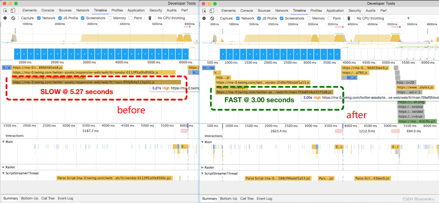Click inspect element icon in left DevTools window
Image resolution: width=439 pixels, height=203 pixels.
[x=5, y=10]
